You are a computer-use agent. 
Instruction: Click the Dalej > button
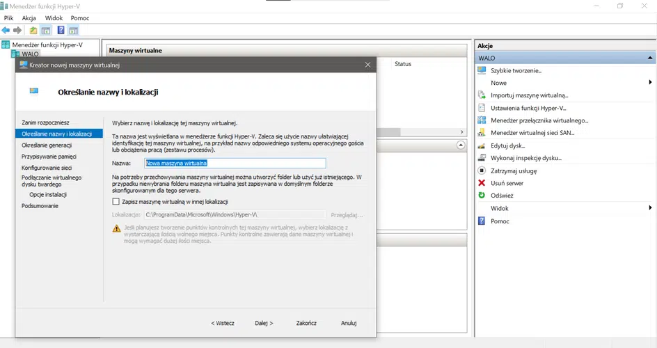[264, 323]
